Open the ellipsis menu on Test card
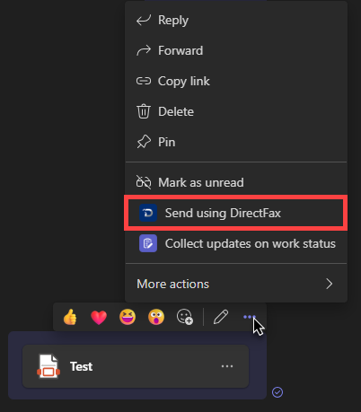The height and width of the screenshot is (412, 361). [227, 366]
